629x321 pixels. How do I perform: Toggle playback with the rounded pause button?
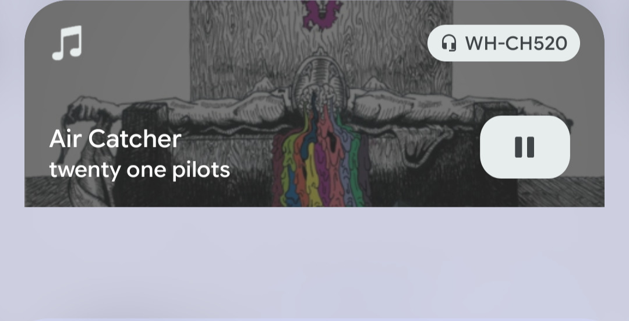(525, 147)
